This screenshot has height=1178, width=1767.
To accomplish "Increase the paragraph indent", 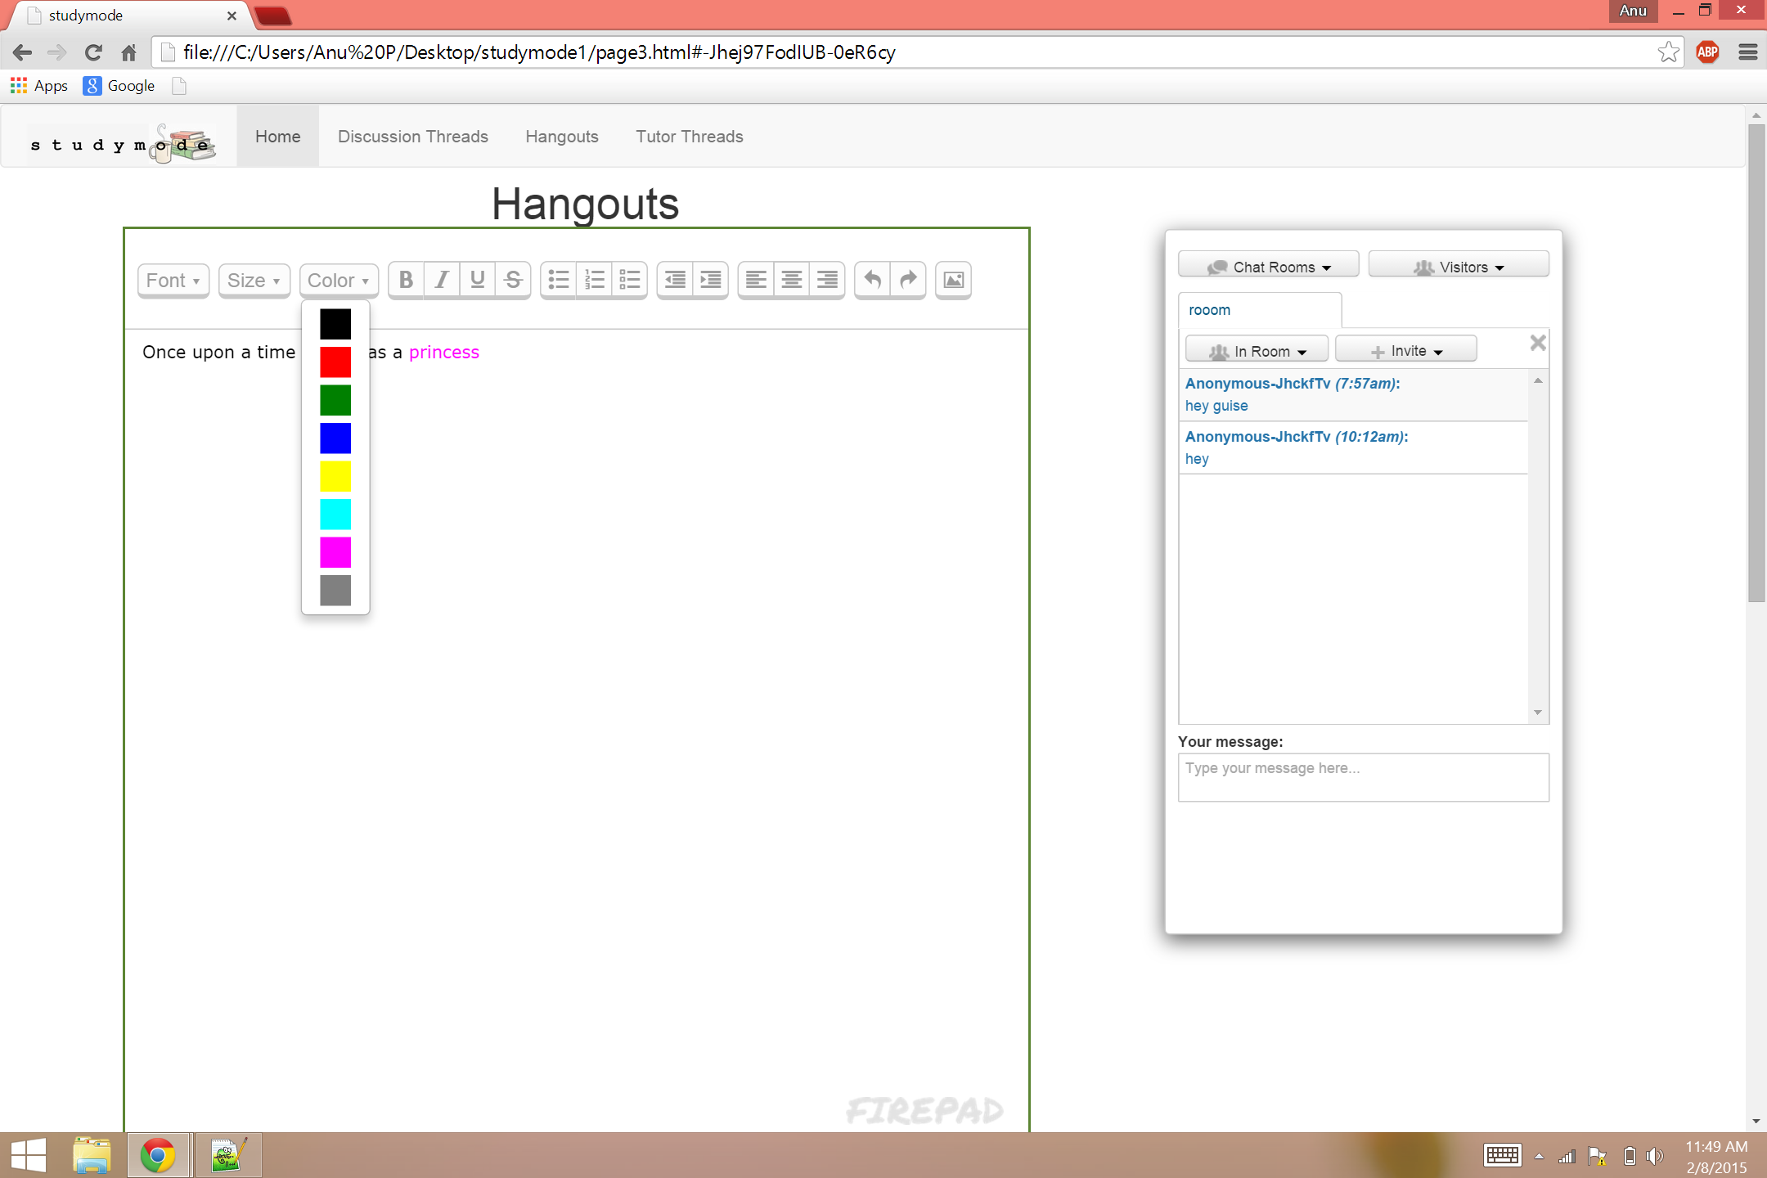I will click(x=711, y=281).
